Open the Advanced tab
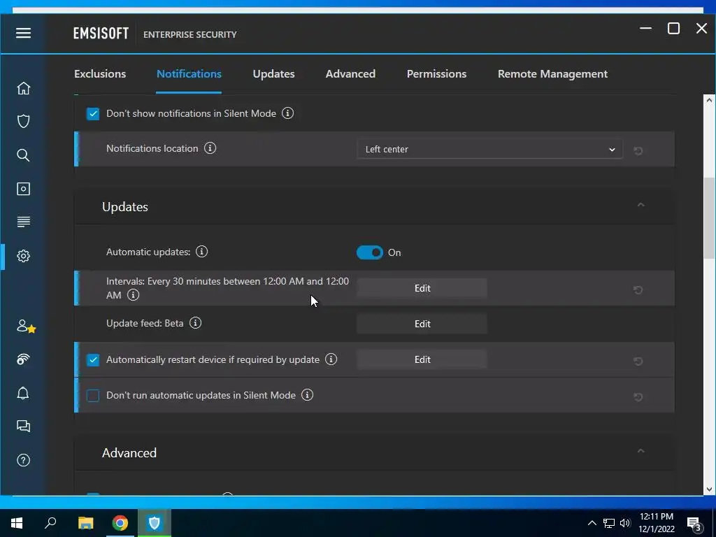 click(x=350, y=74)
